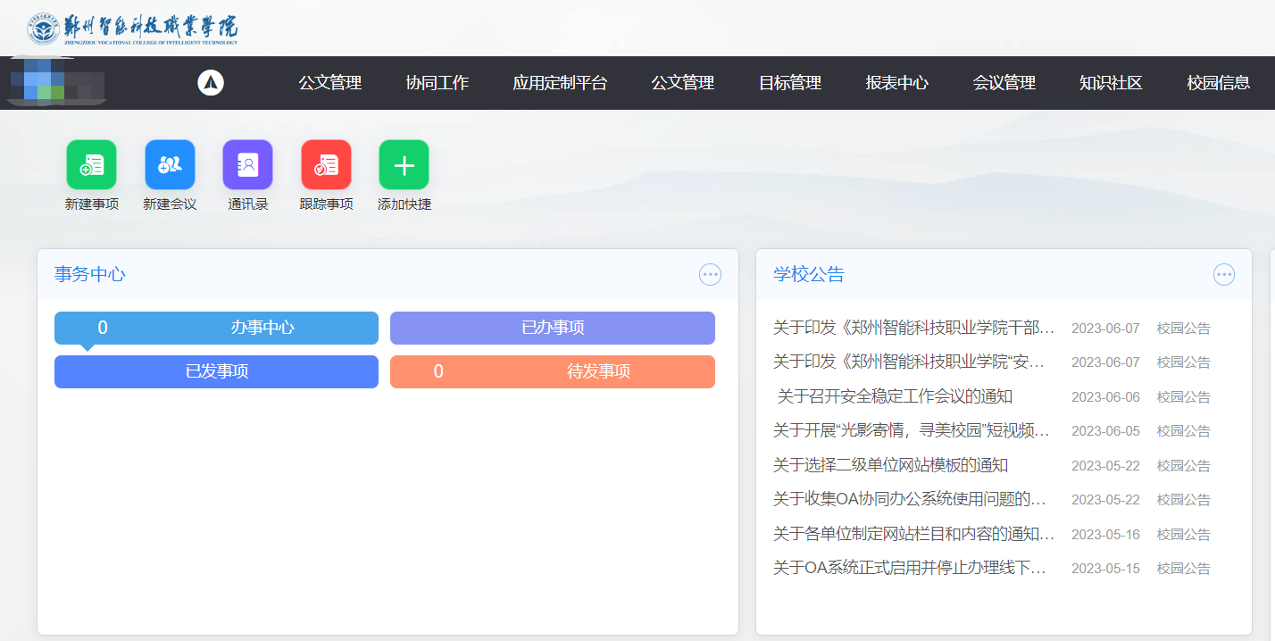Click the college logo at top left
The height and width of the screenshot is (641, 1275).
[x=132, y=29]
